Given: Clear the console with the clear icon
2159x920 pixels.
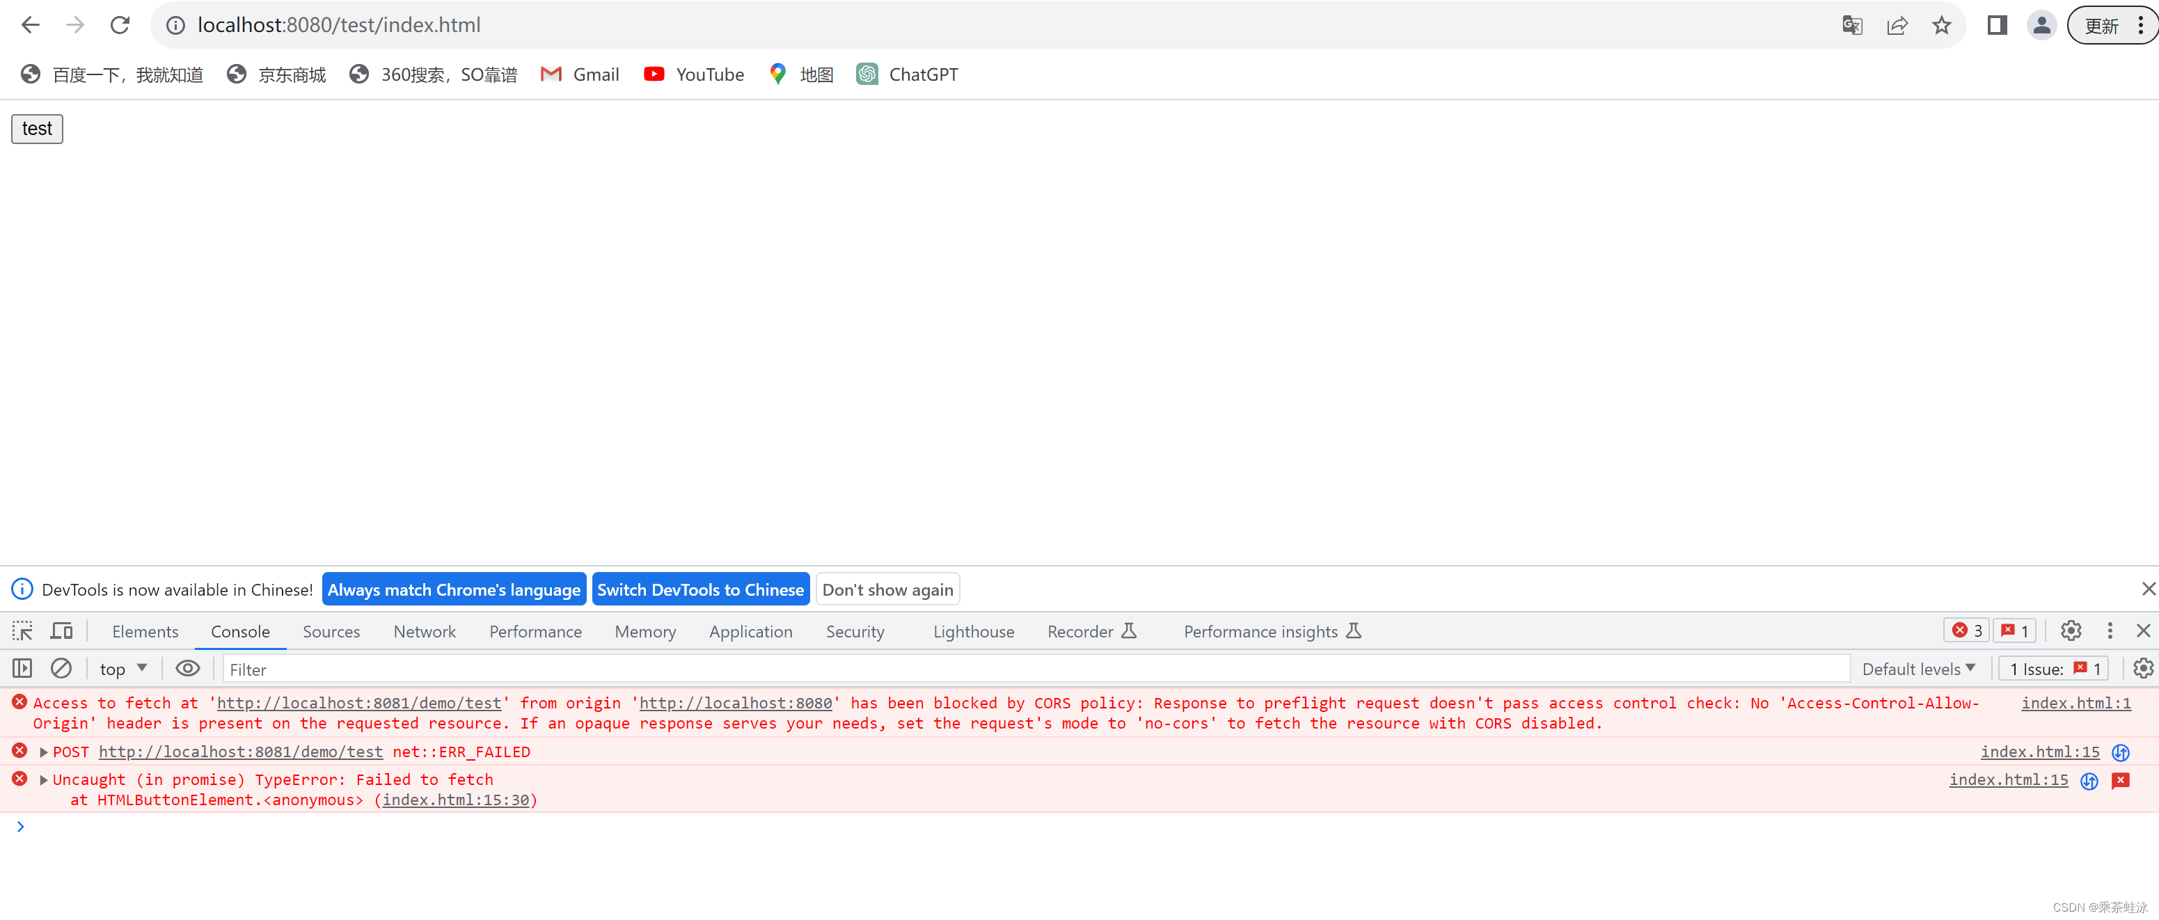Looking at the screenshot, I should pyautogui.click(x=61, y=669).
